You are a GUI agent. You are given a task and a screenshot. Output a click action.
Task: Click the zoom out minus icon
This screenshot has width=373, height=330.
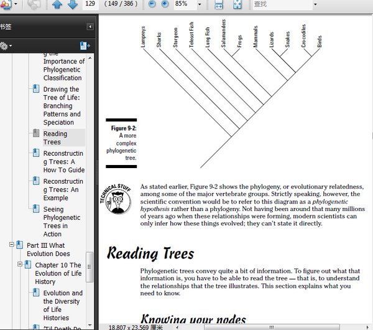click(152, 4)
